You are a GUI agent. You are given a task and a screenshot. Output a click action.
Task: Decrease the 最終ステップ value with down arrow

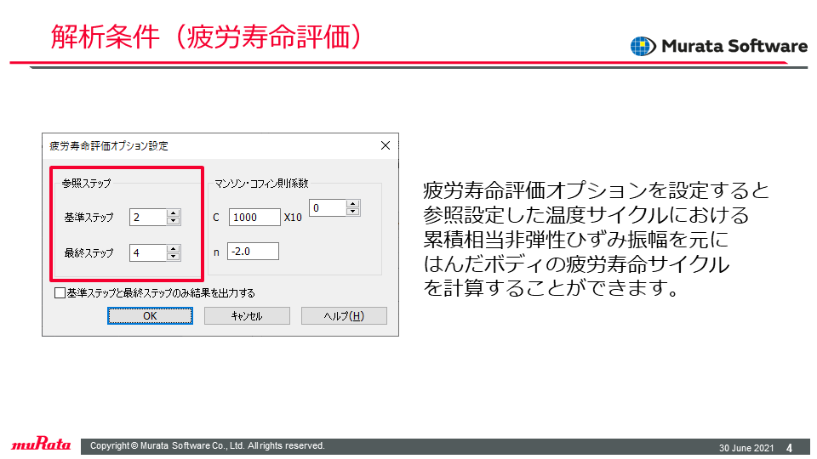pyautogui.click(x=173, y=257)
